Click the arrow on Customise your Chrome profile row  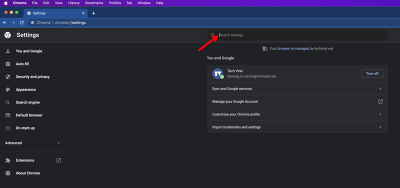tap(380, 114)
